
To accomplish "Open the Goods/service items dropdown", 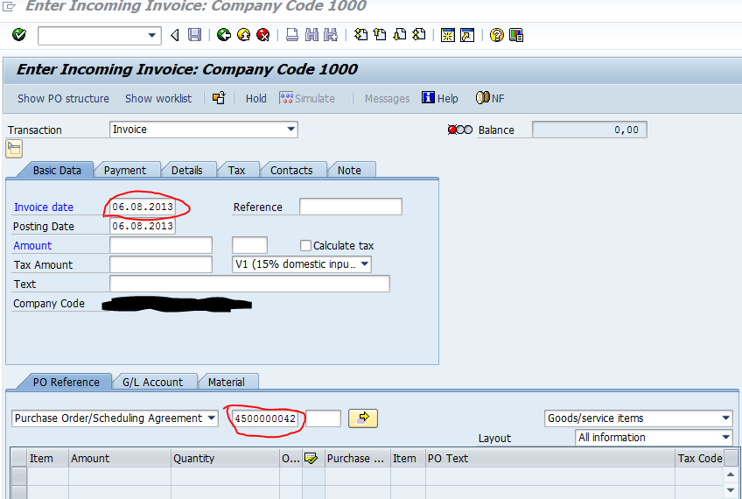I will coord(726,418).
